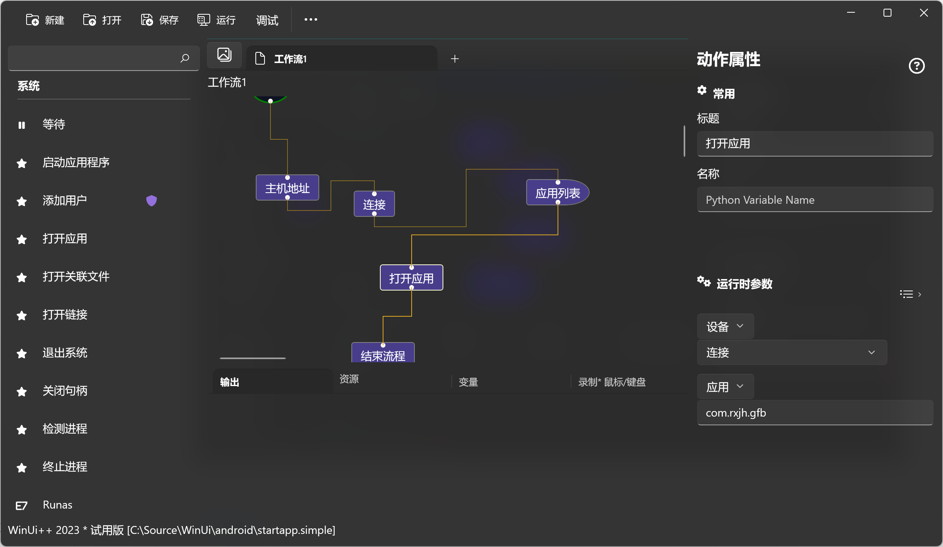Open the three-dots more options menu
Image resolution: width=943 pixels, height=547 pixels.
pos(310,19)
